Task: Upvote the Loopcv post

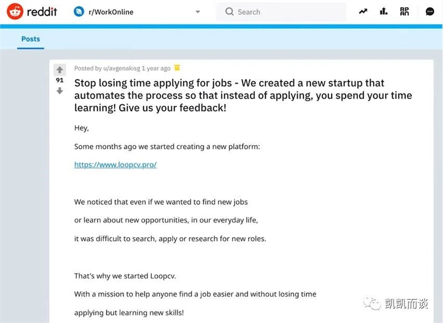Action: tap(60, 70)
